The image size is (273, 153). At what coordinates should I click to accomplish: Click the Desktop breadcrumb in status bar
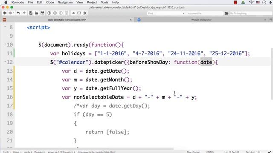click(x=39, y=152)
